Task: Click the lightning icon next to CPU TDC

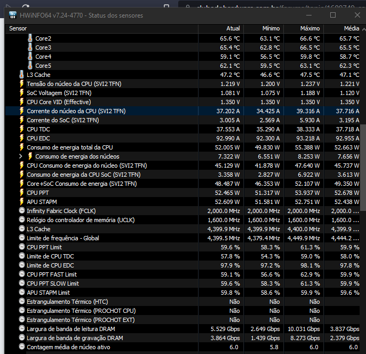Action: 21,129
